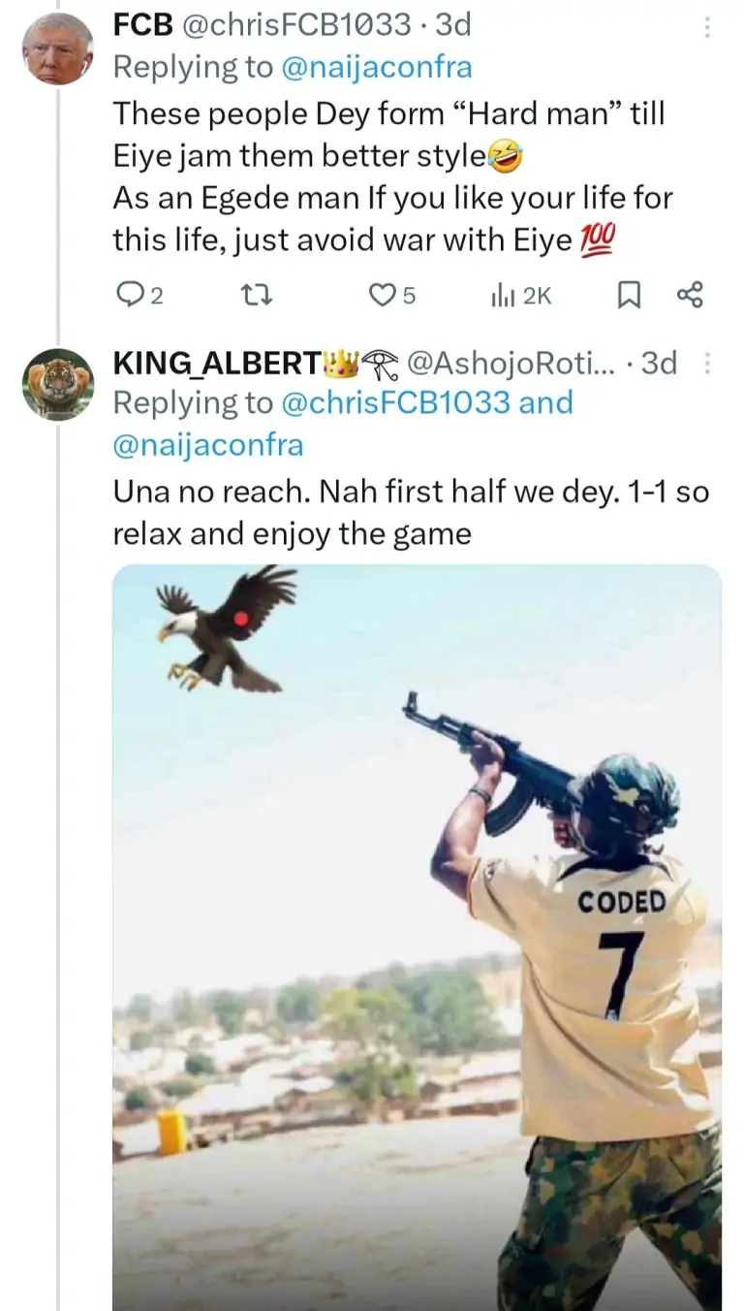Open FCB's profile picture avatar

point(57,48)
